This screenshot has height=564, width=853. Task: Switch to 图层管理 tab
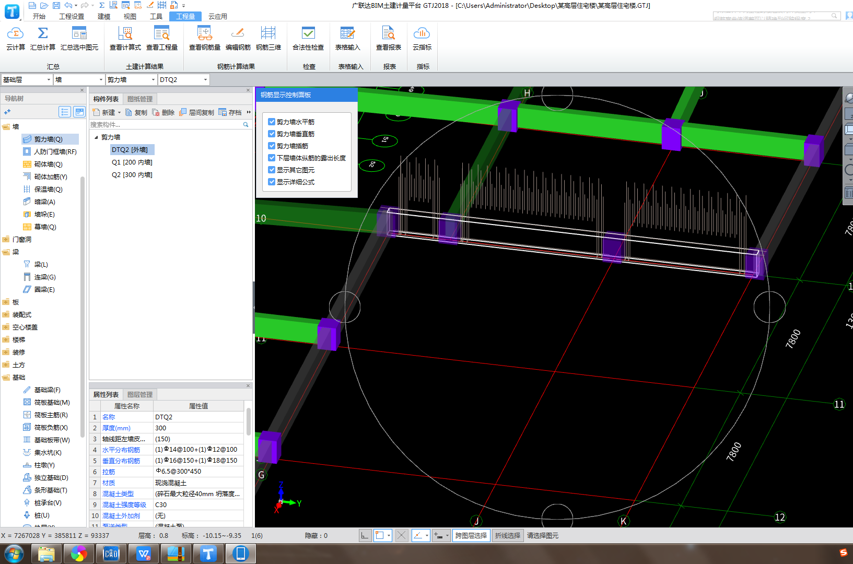140,395
